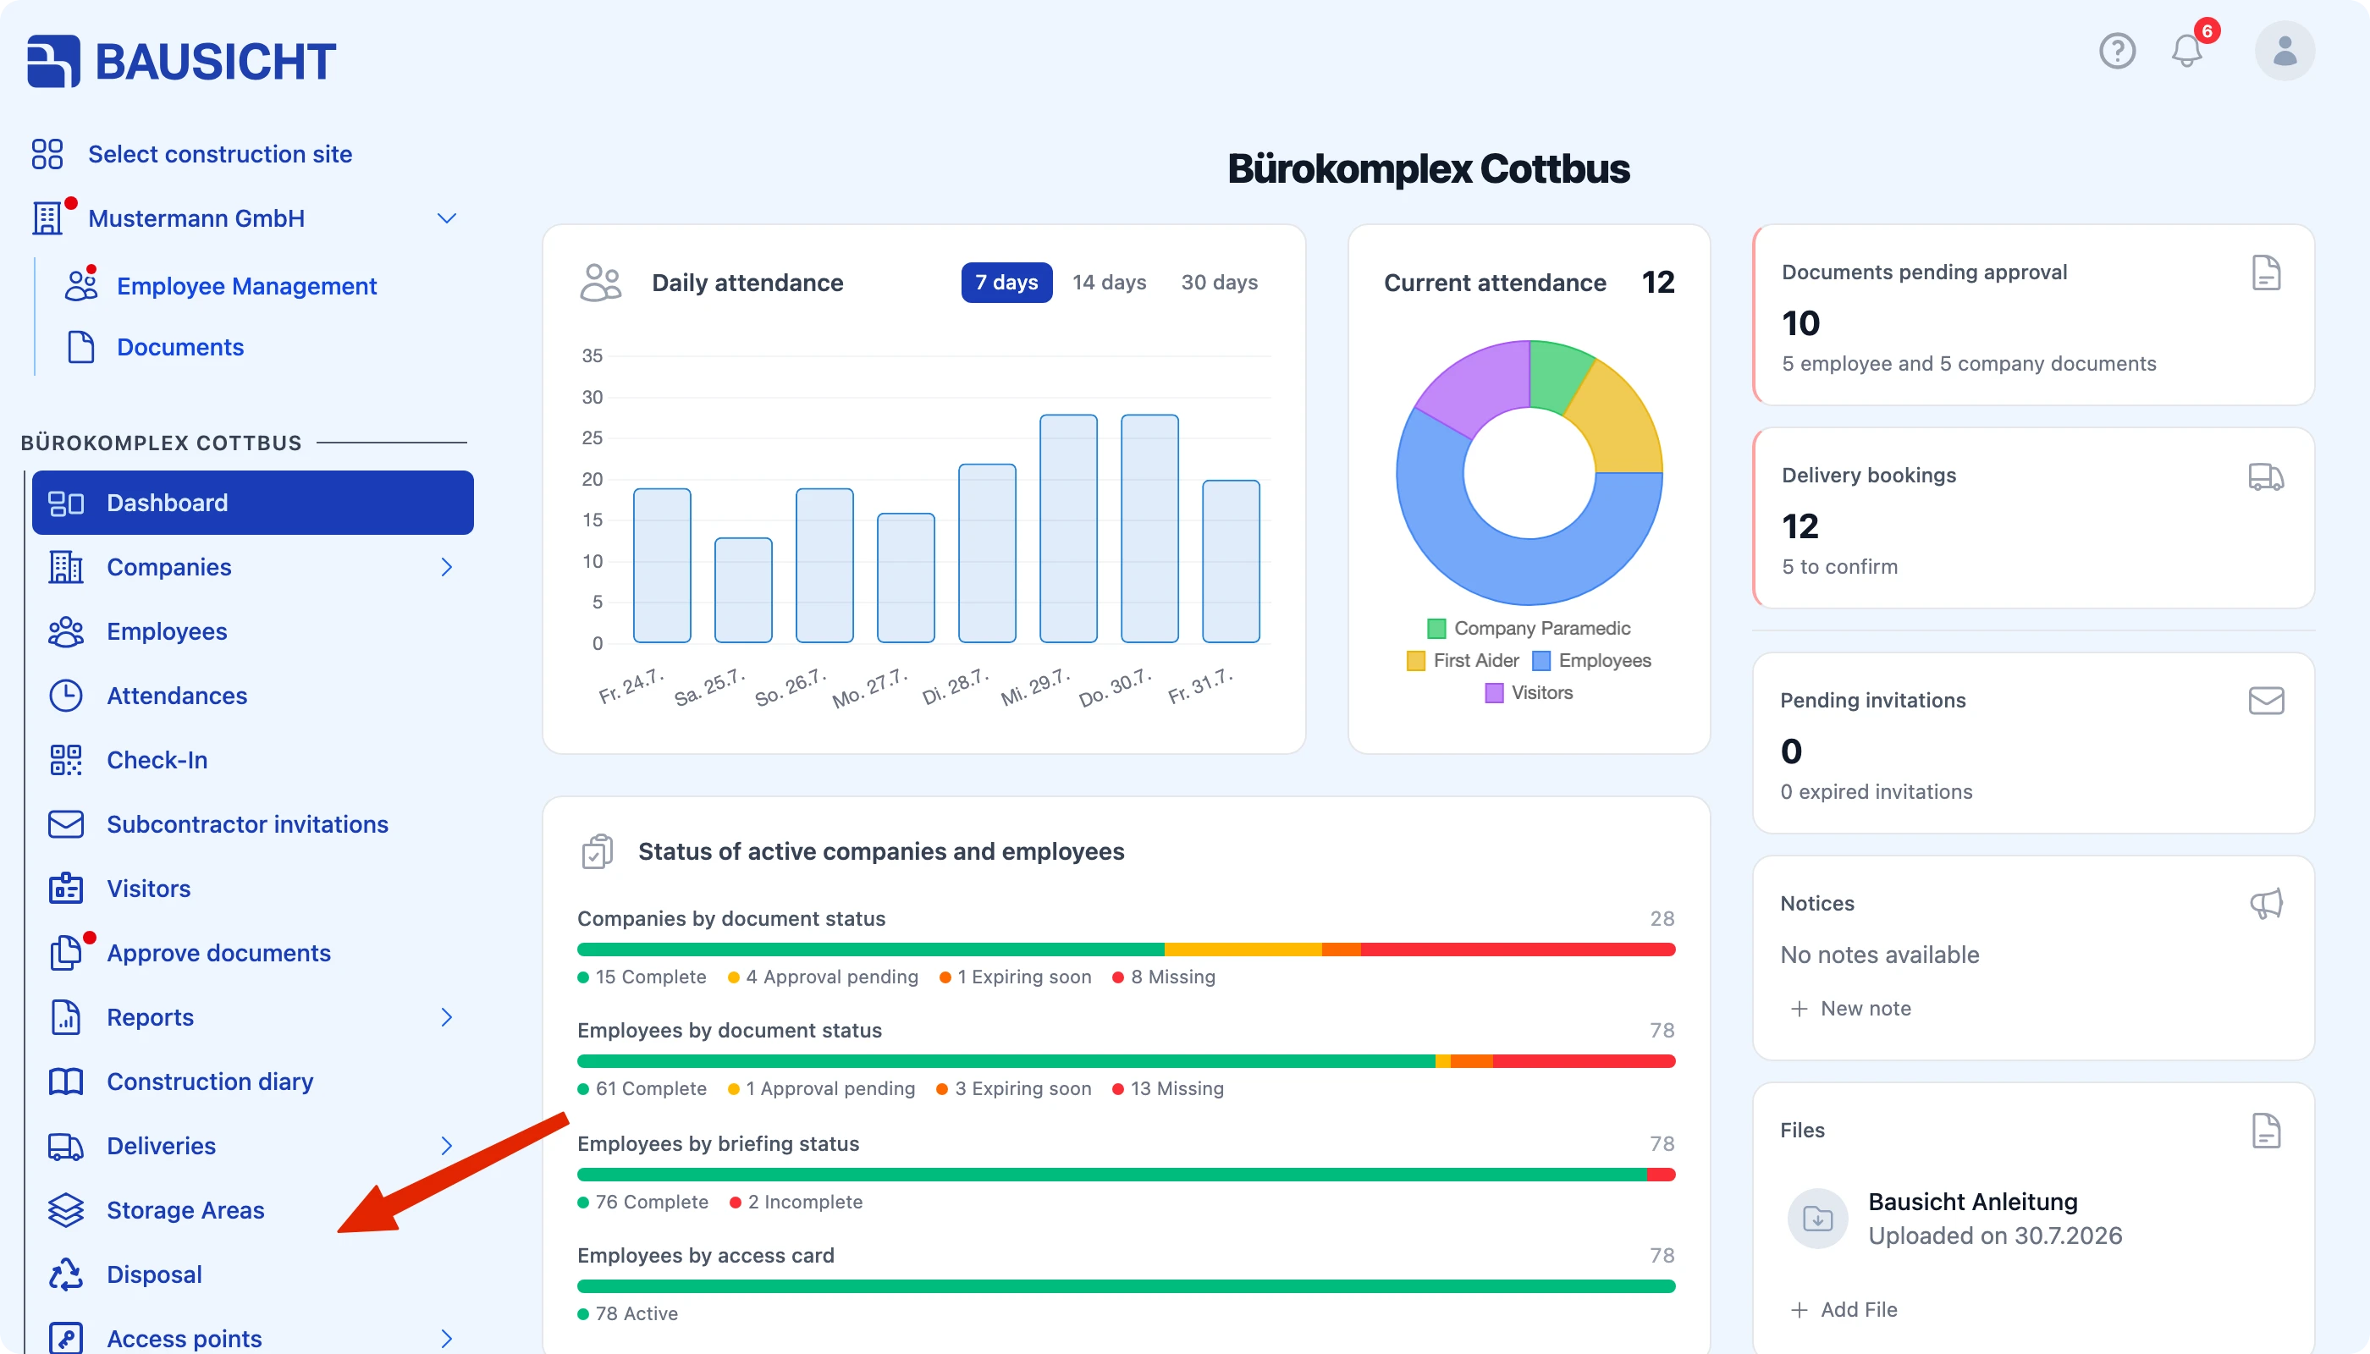Click the Companies building icon

[x=65, y=567]
